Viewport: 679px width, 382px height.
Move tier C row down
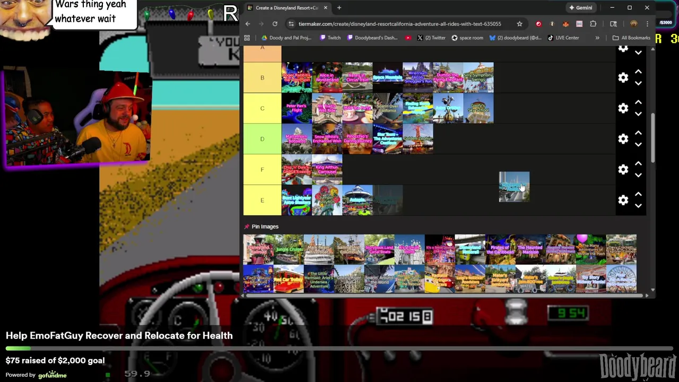[x=638, y=114]
